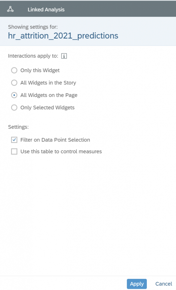The width and height of the screenshot is (176, 290).
Task: Click the Only Selected Widgets label text
Action: [48, 107]
